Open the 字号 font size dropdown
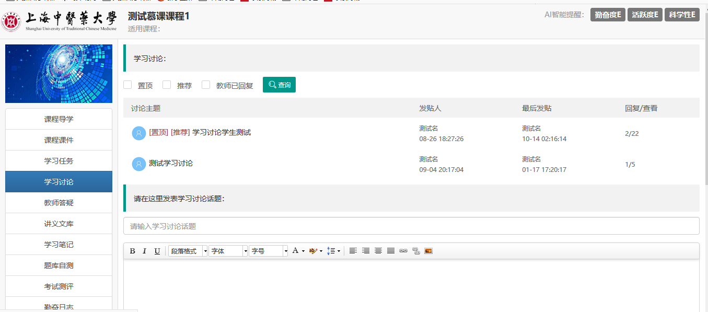Screen dimensions: 708x312 click(269, 251)
